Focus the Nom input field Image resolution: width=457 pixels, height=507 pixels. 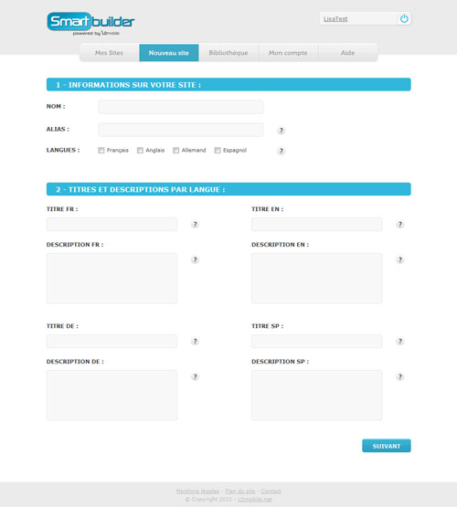(181, 107)
